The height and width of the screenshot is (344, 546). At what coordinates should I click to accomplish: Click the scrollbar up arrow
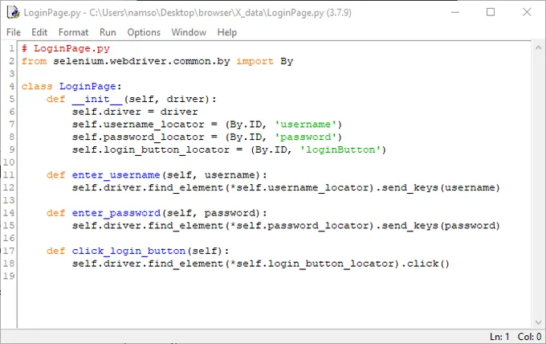[x=538, y=48]
